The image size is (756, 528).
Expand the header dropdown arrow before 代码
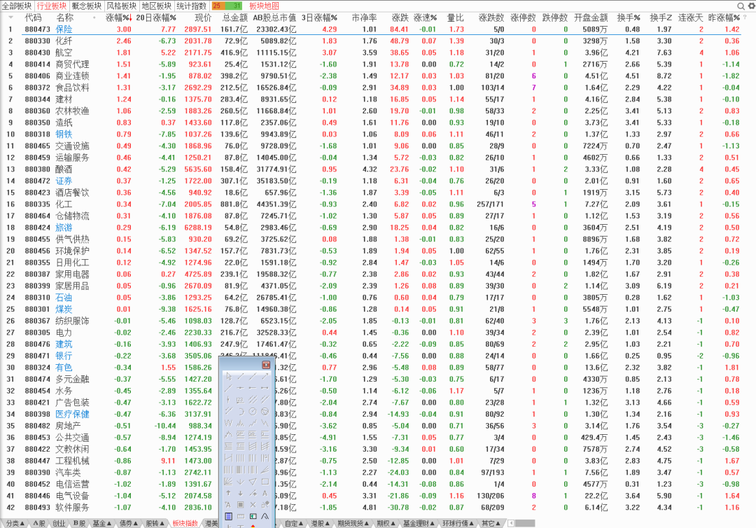pyautogui.click(x=10, y=18)
